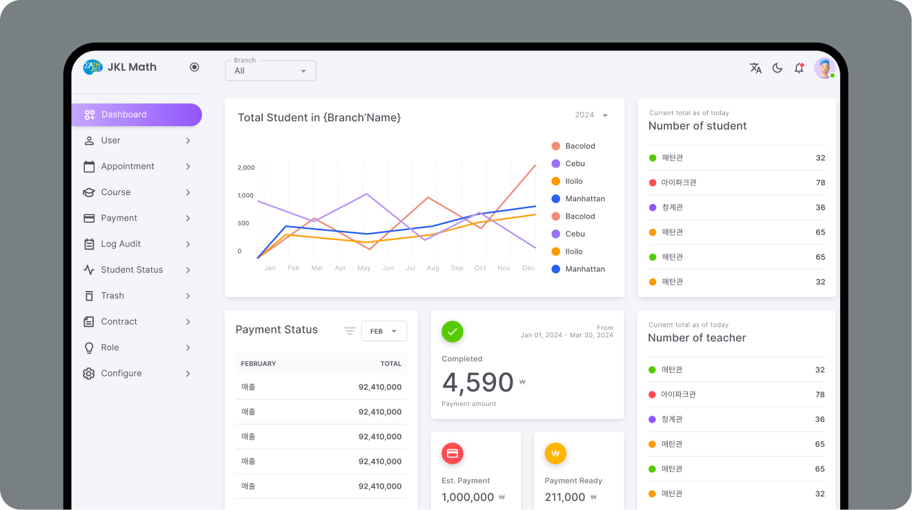The height and width of the screenshot is (510, 912).
Task: Open the Course menu item
Action: click(136, 192)
